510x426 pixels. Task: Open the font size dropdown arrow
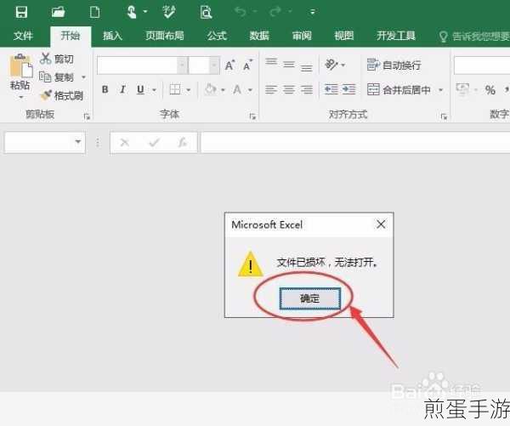pos(214,65)
